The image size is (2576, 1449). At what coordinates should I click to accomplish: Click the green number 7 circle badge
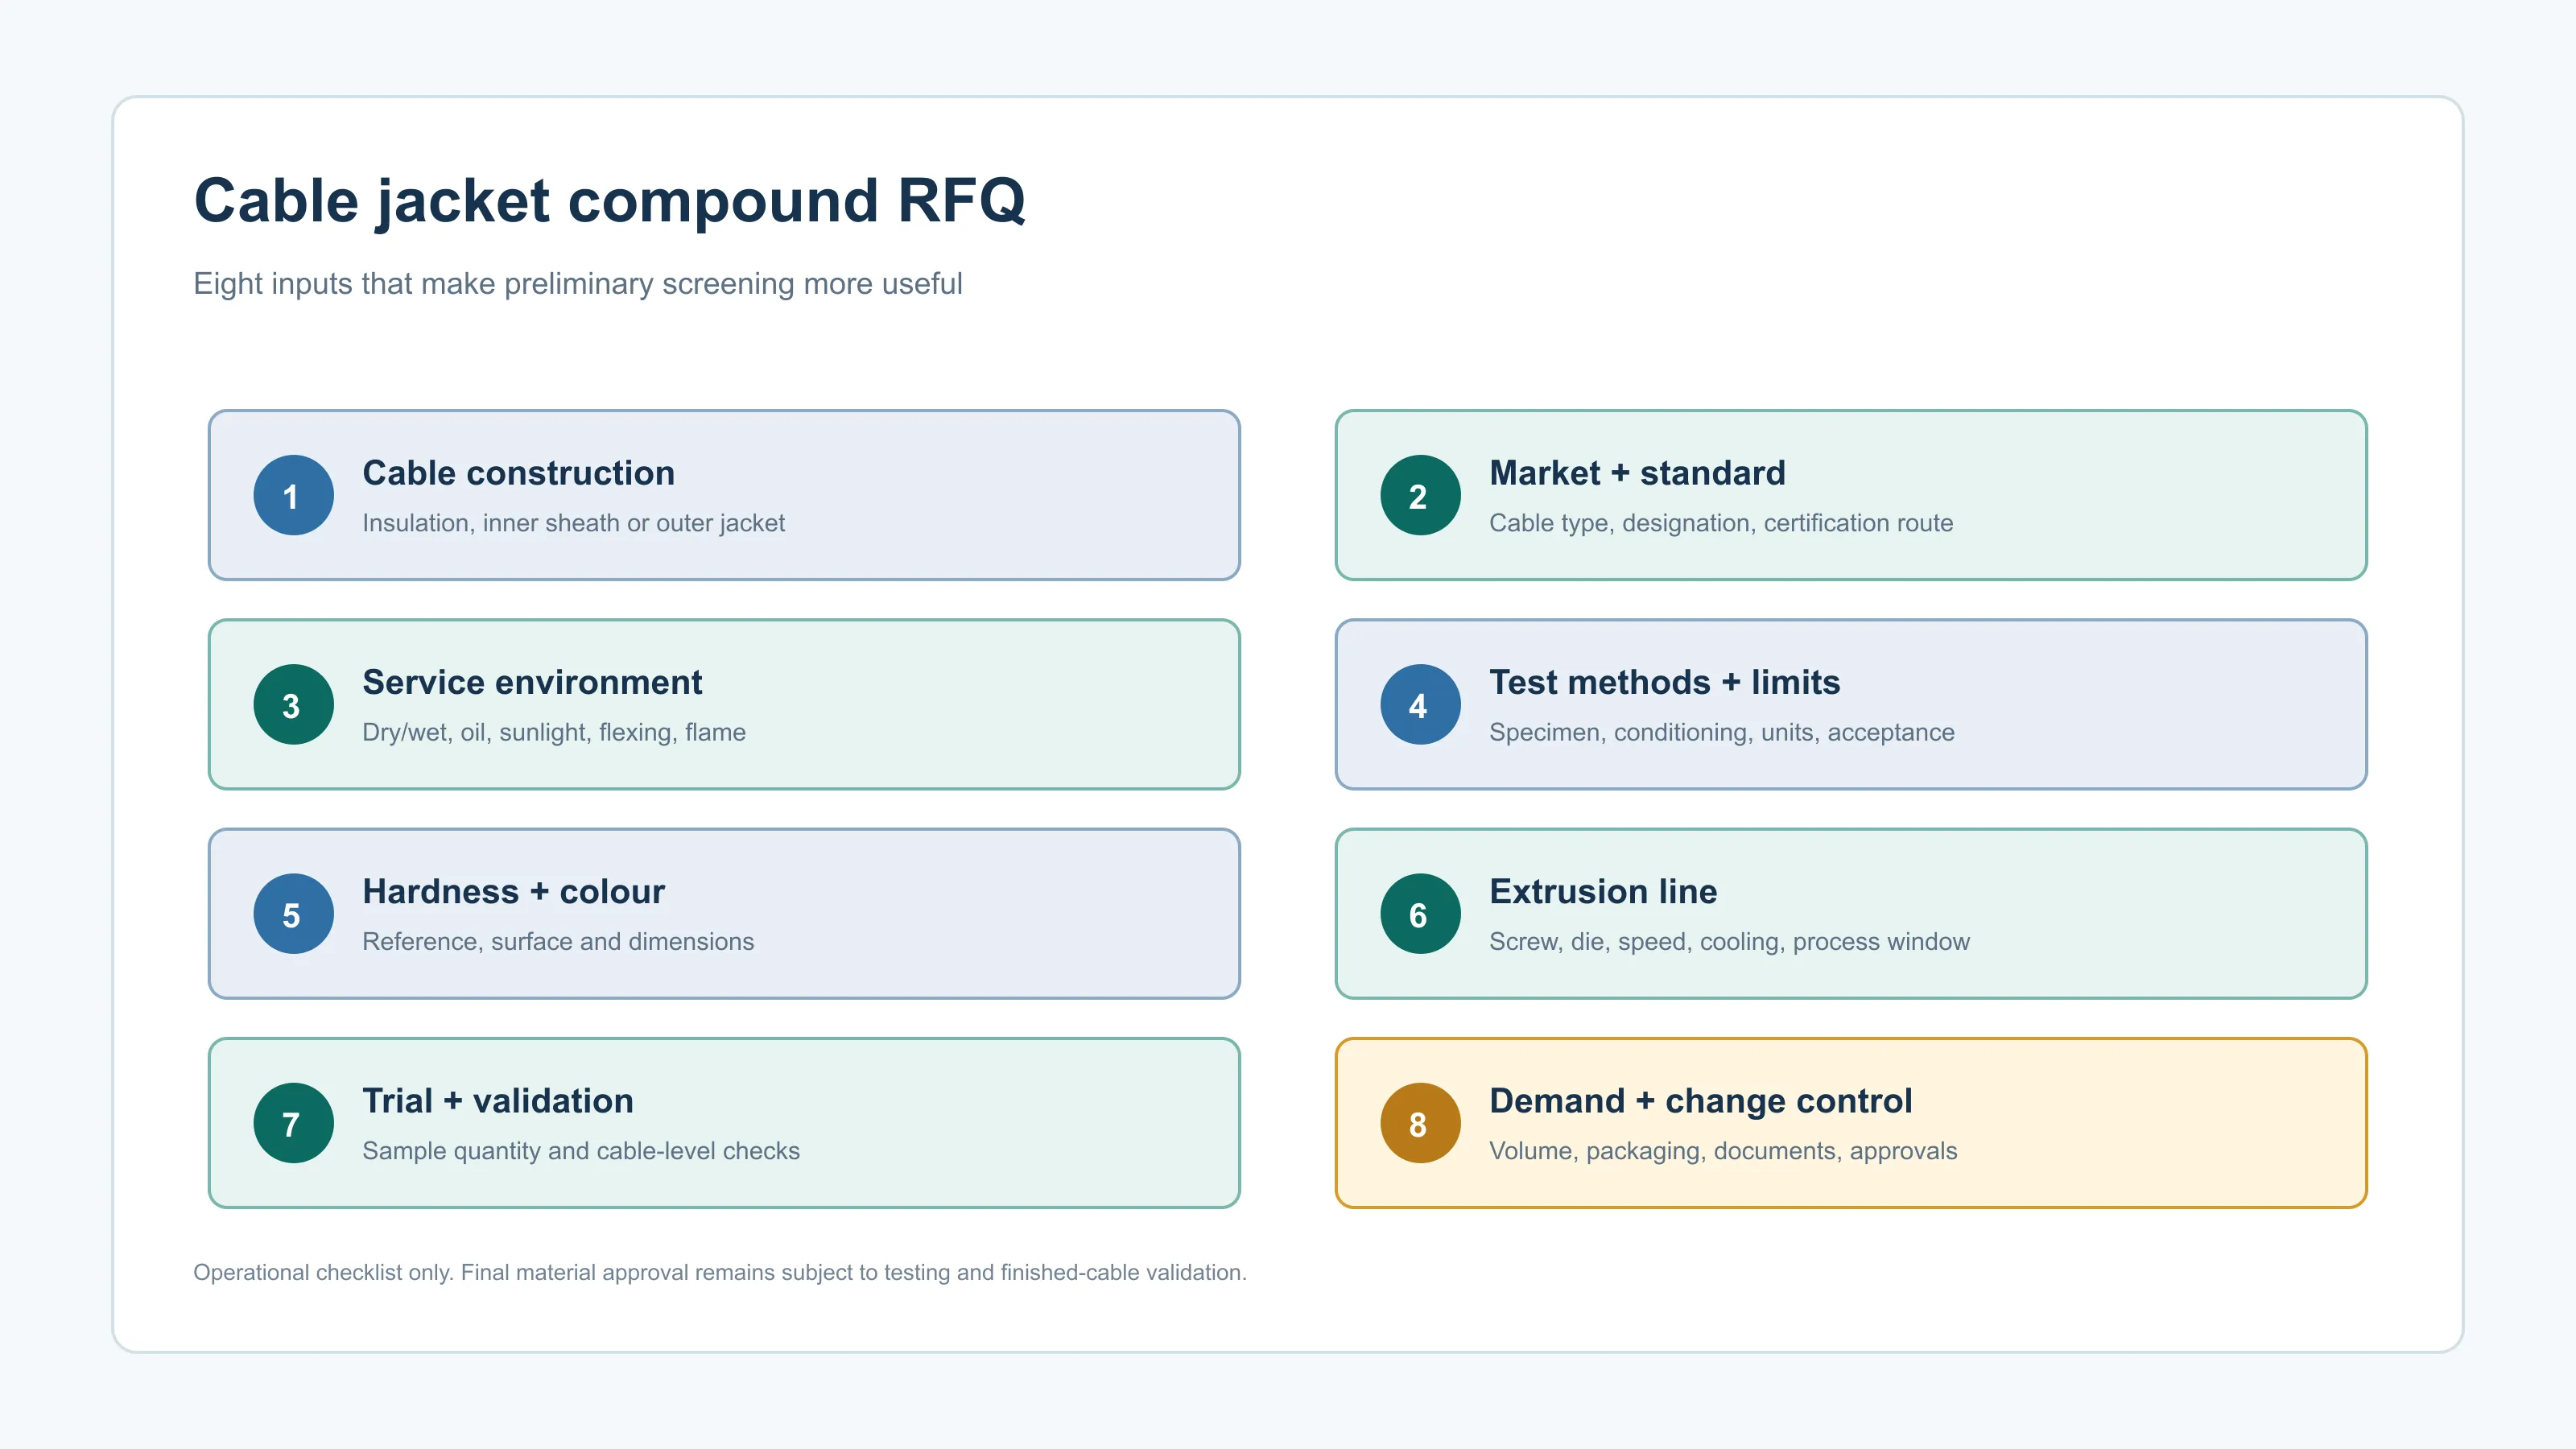(293, 1122)
